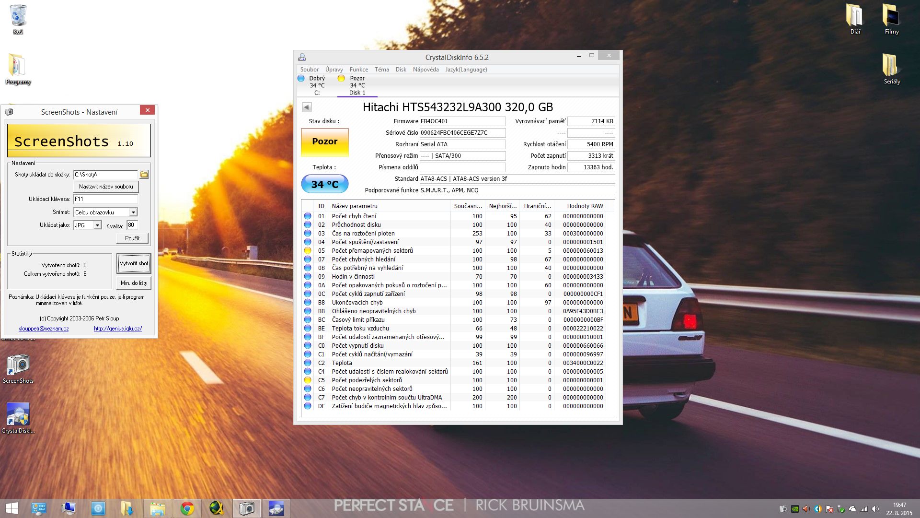Open the Jazyk(Language) menu

pos(466,70)
